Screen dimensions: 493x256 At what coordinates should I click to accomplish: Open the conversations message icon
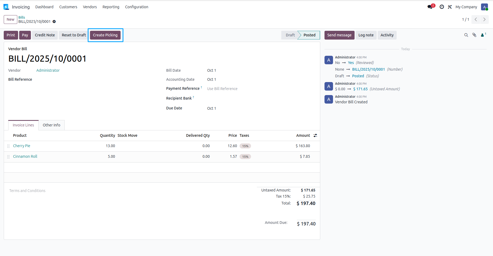pos(430,7)
